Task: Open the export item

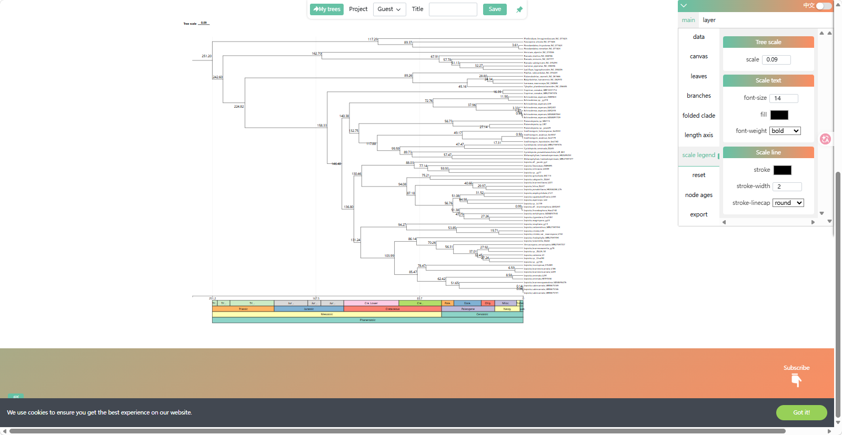Action: (699, 214)
